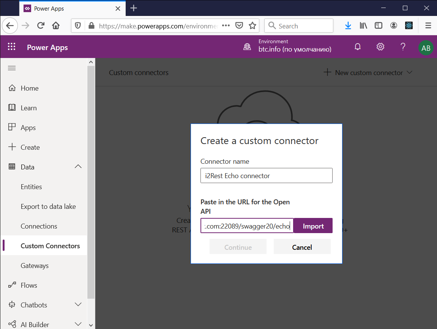437x329 pixels.
Task: Open notifications bell in Power Apps header
Action: [x=358, y=47]
